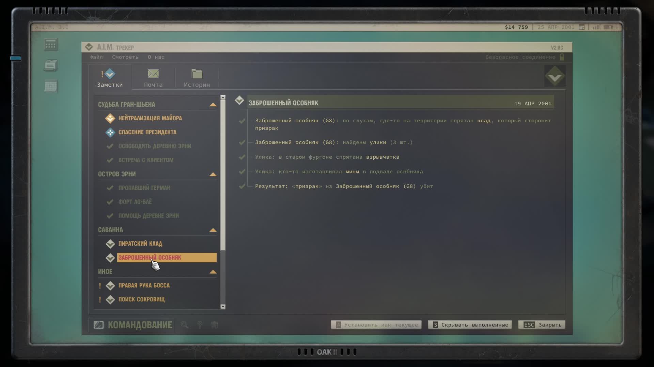Collapse the Иное section

click(x=213, y=272)
